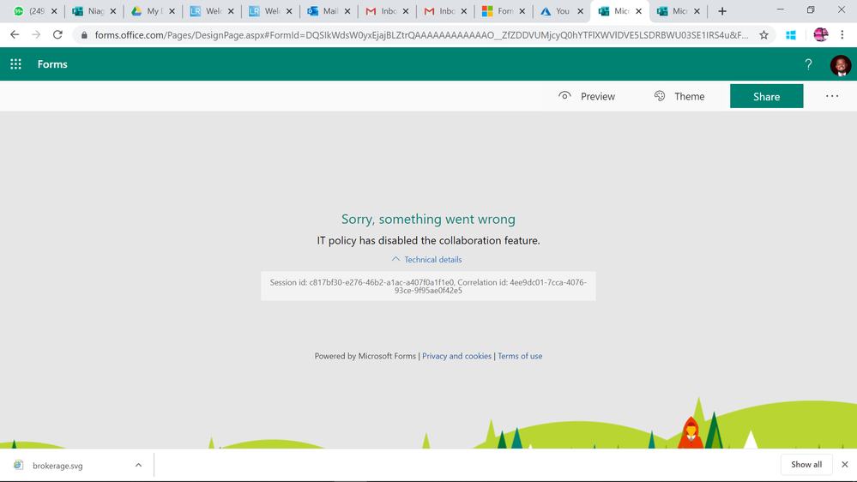Open the three-dot more options menu
Image resolution: width=857 pixels, height=482 pixels.
click(x=832, y=96)
